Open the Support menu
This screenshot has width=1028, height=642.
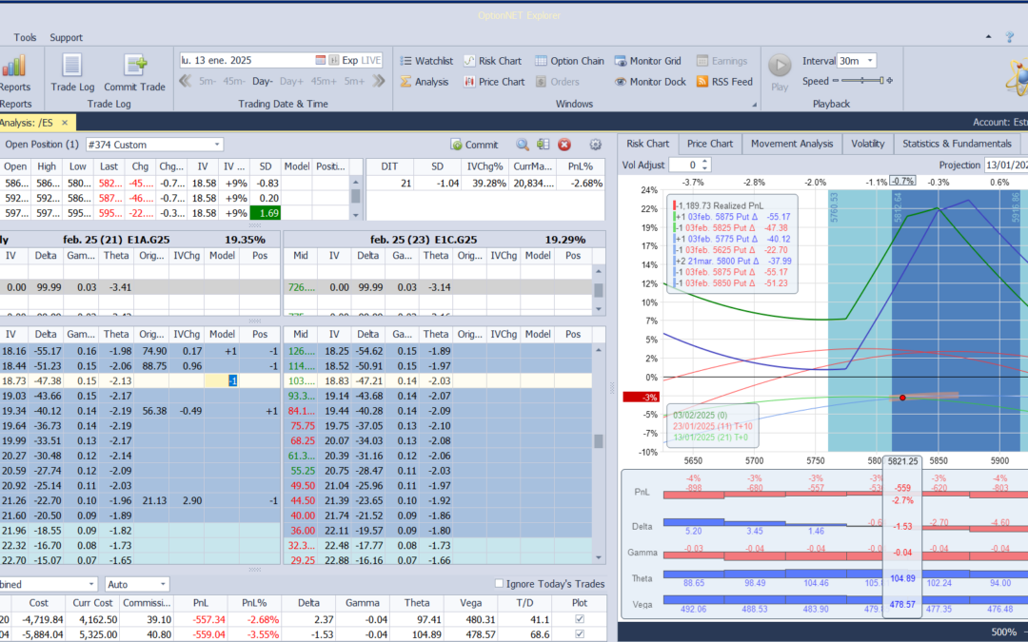click(67, 37)
